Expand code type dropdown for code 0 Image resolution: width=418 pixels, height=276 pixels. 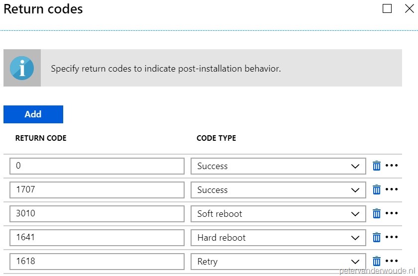click(278, 166)
